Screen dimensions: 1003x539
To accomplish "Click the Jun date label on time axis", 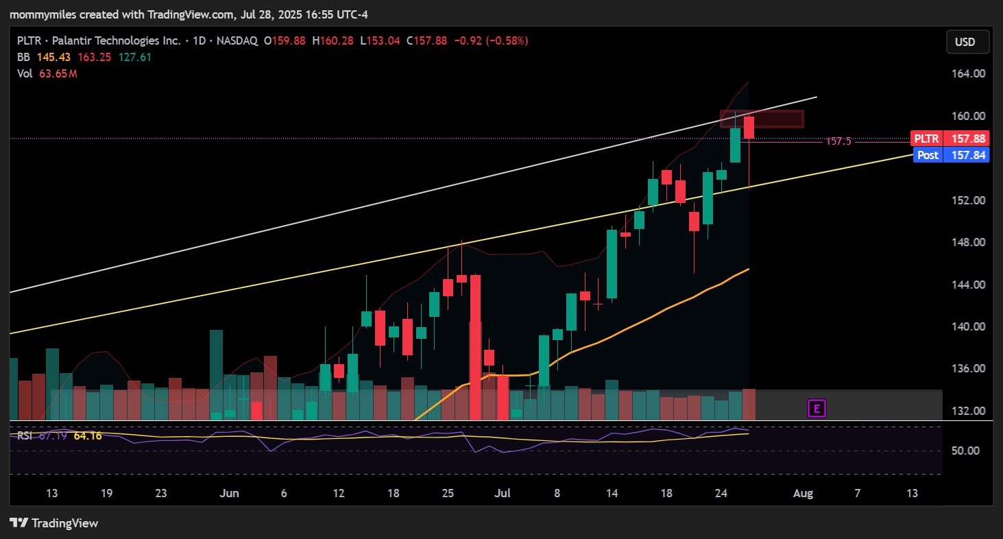I will point(230,493).
